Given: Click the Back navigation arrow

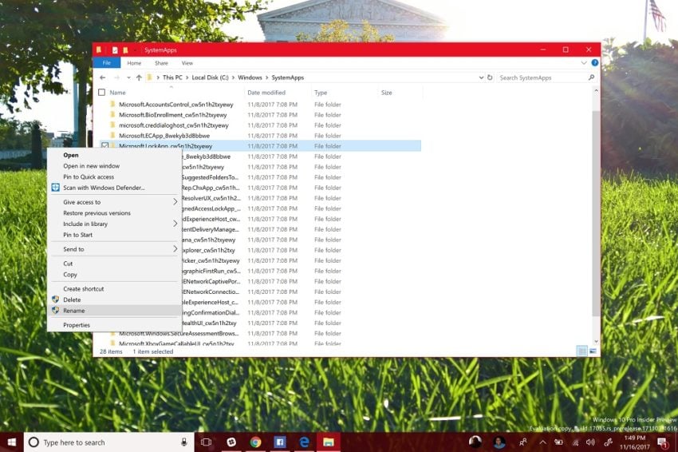Looking at the screenshot, I should 102,77.
